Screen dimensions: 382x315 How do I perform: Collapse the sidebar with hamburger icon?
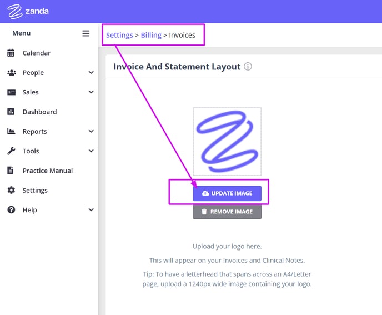click(x=86, y=33)
